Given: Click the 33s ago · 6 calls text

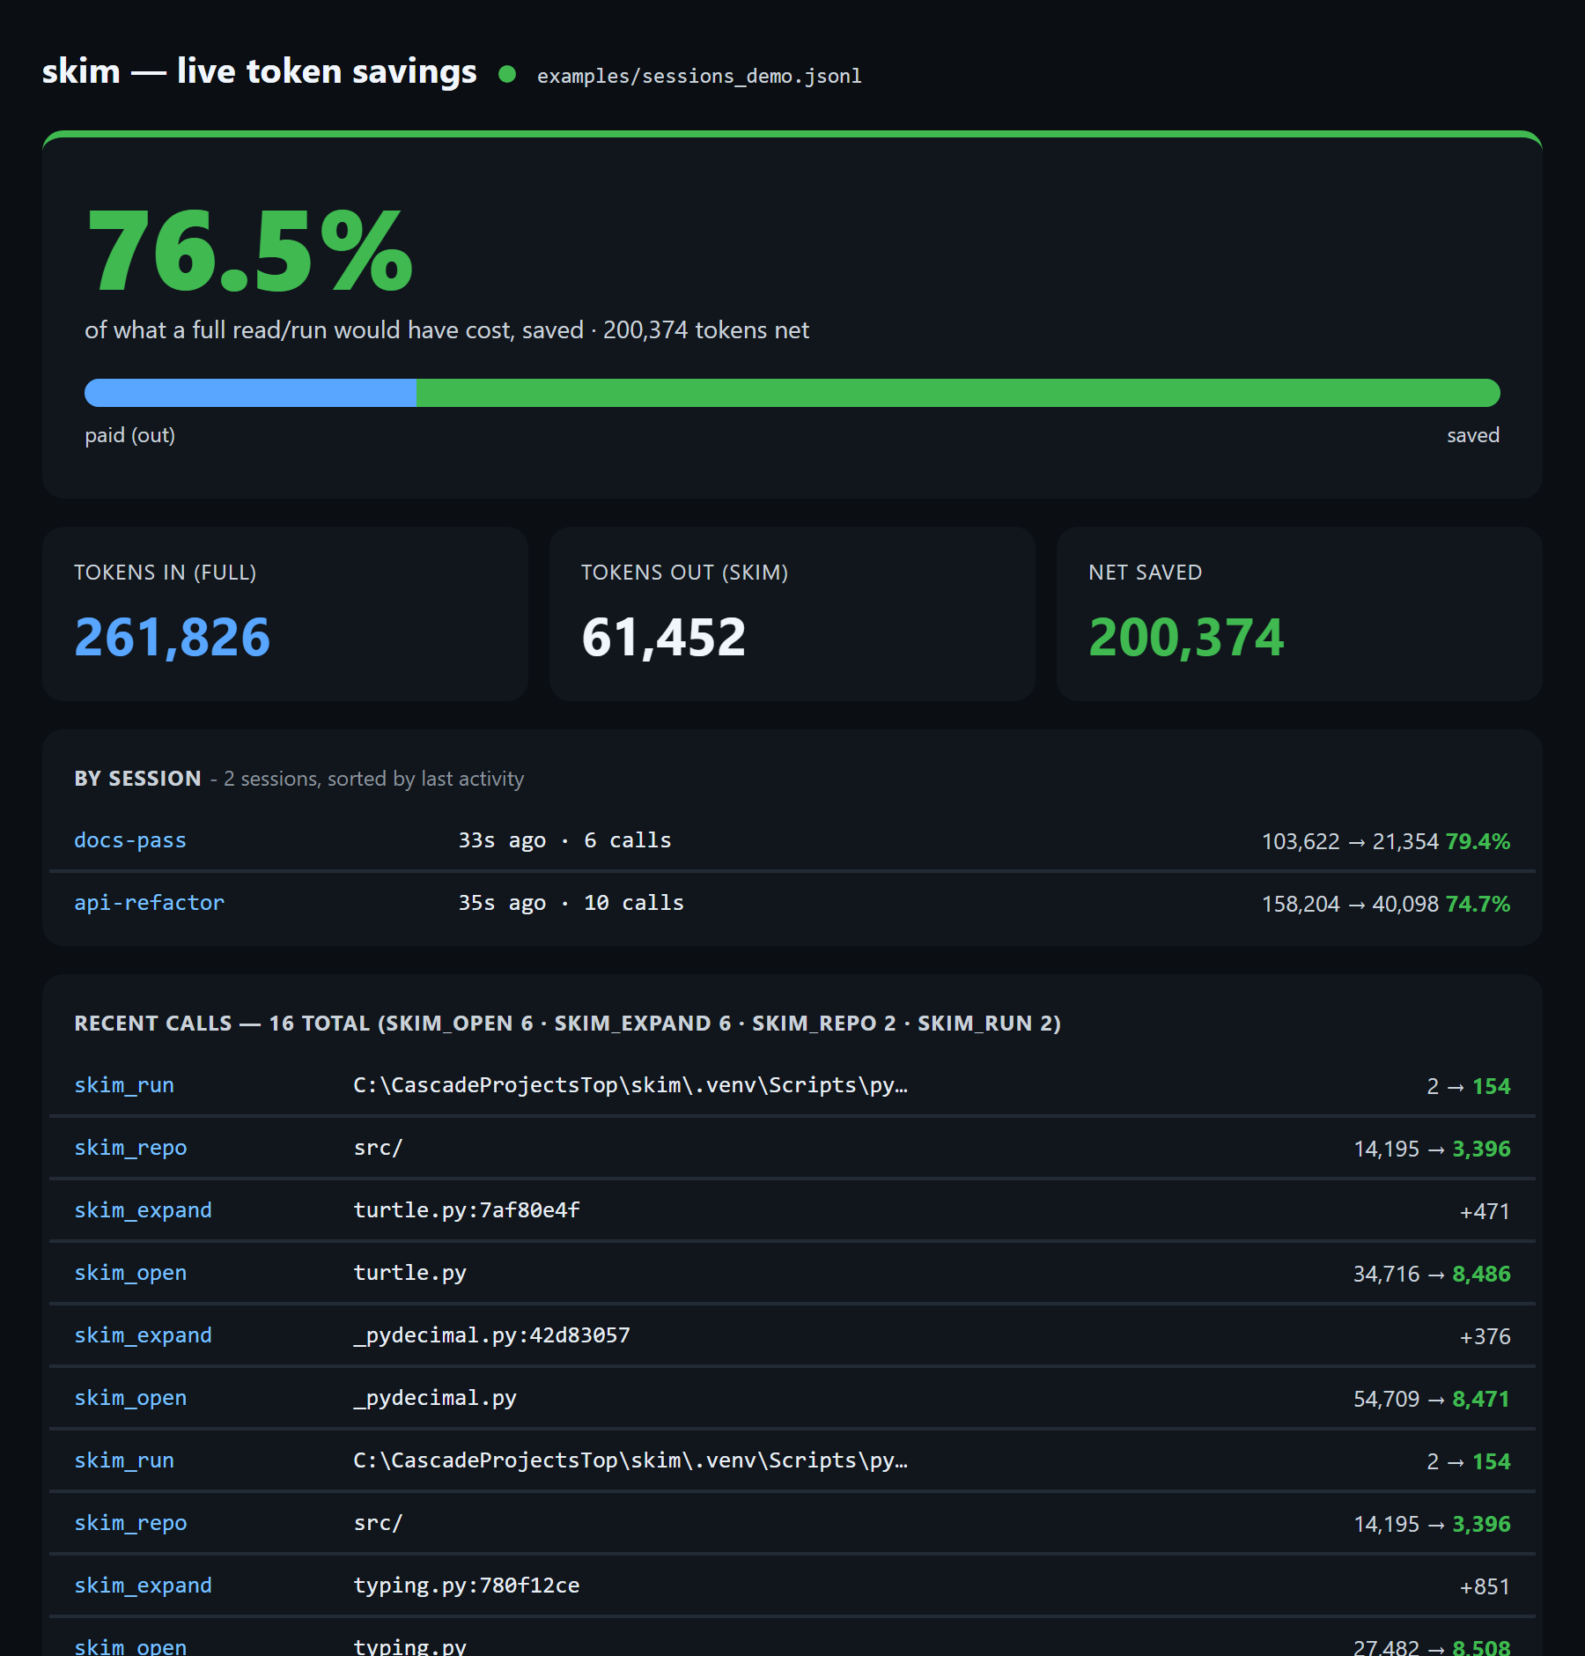Looking at the screenshot, I should (x=564, y=840).
